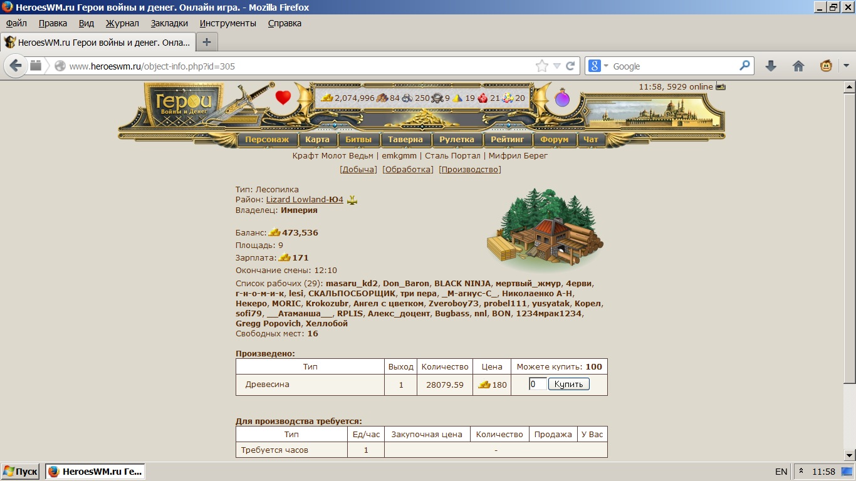Open the Правка menu
Image resolution: width=856 pixels, height=481 pixels.
(x=53, y=23)
